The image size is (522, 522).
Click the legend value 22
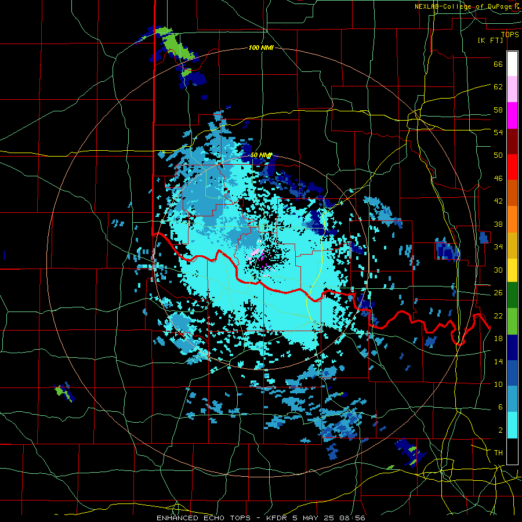(498, 316)
